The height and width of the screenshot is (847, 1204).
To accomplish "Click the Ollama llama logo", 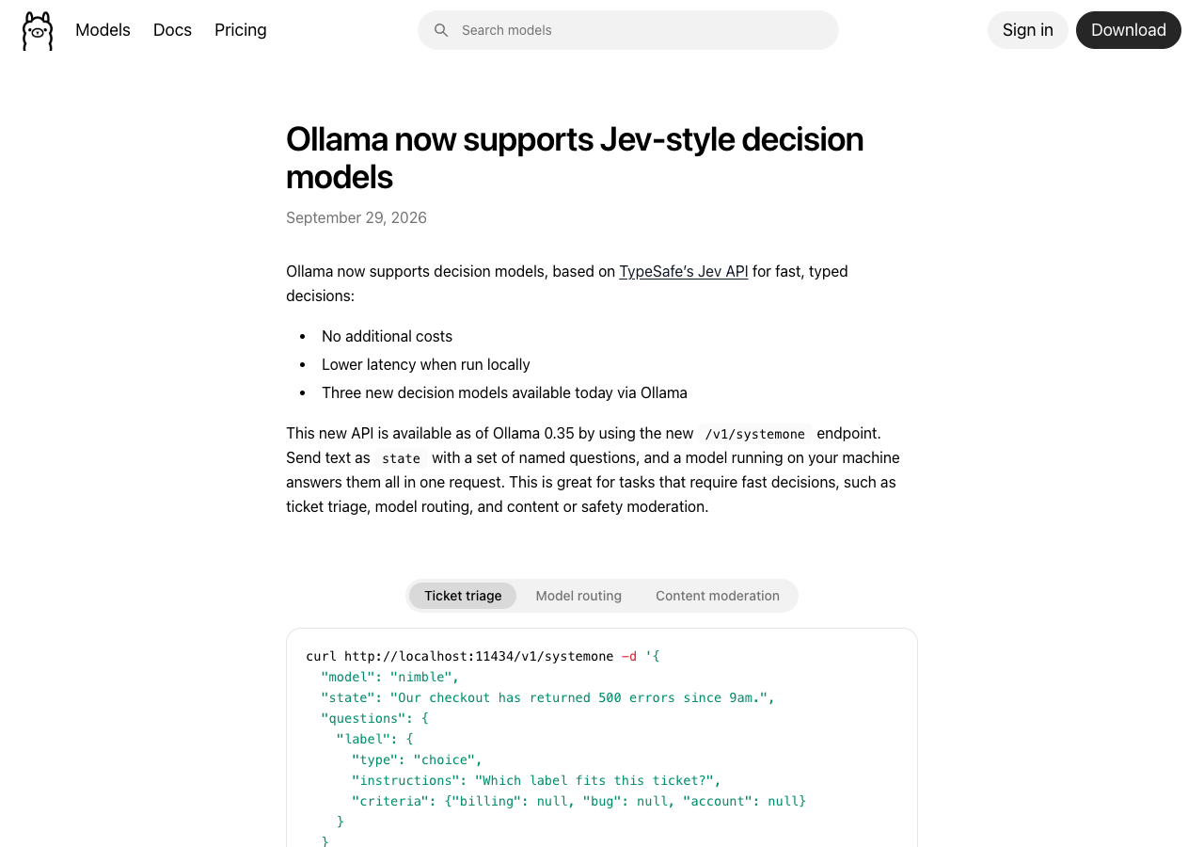I will (38, 31).
